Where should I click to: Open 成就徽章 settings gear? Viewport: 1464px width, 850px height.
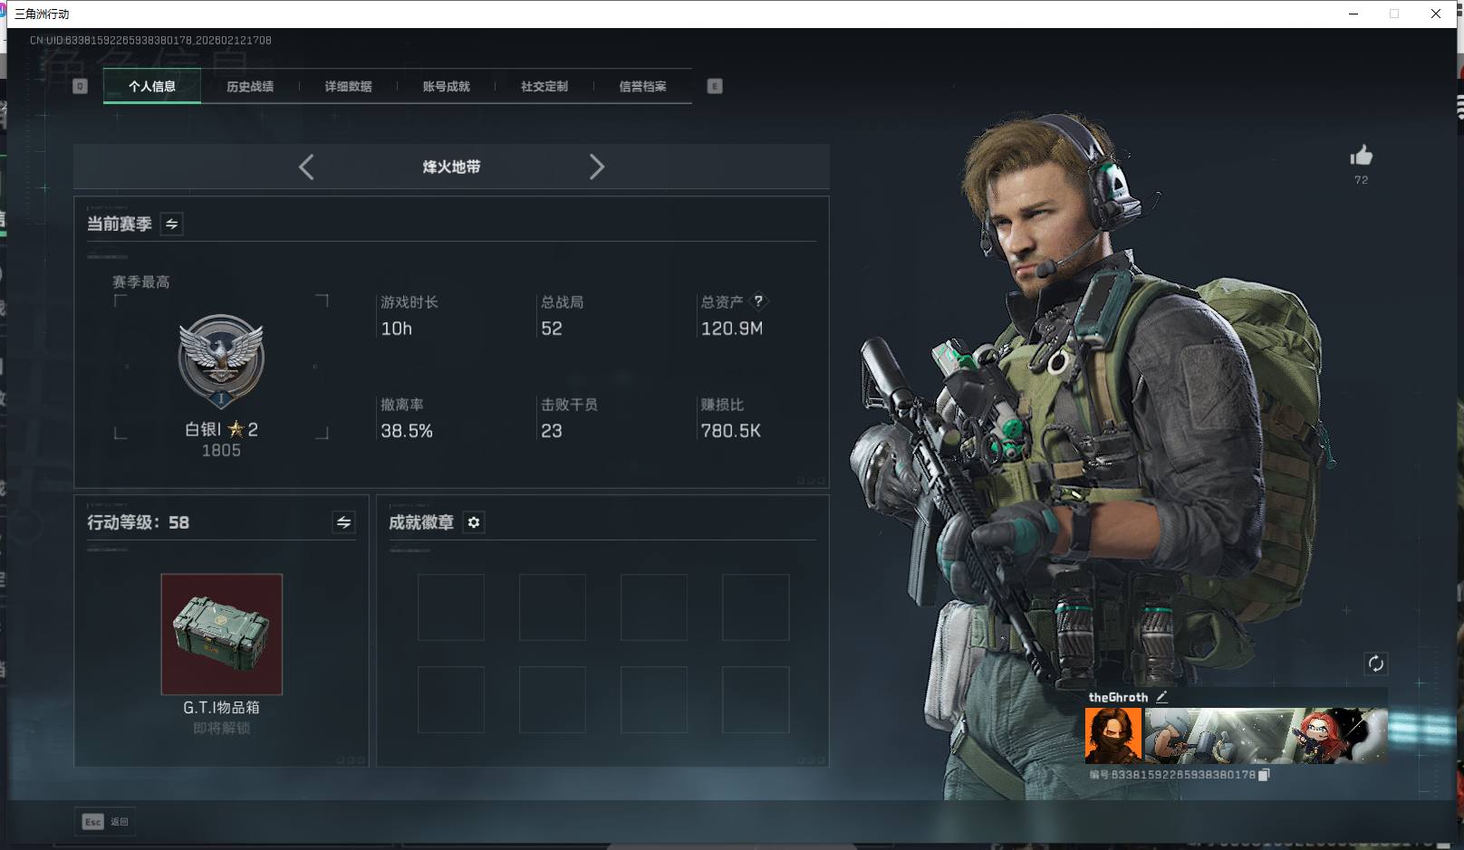tap(474, 522)
